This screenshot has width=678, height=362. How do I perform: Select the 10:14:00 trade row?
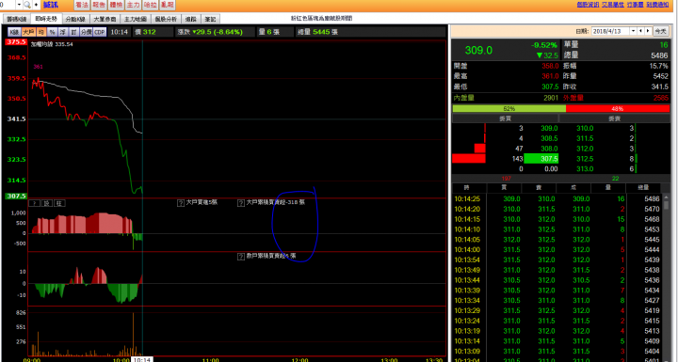coord(557,250)
